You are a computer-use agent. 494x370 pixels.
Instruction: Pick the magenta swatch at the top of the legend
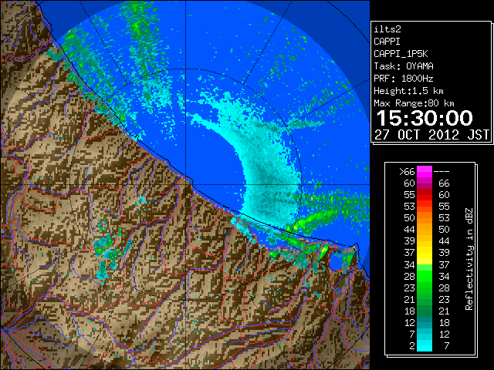click(x=425, y=172)
